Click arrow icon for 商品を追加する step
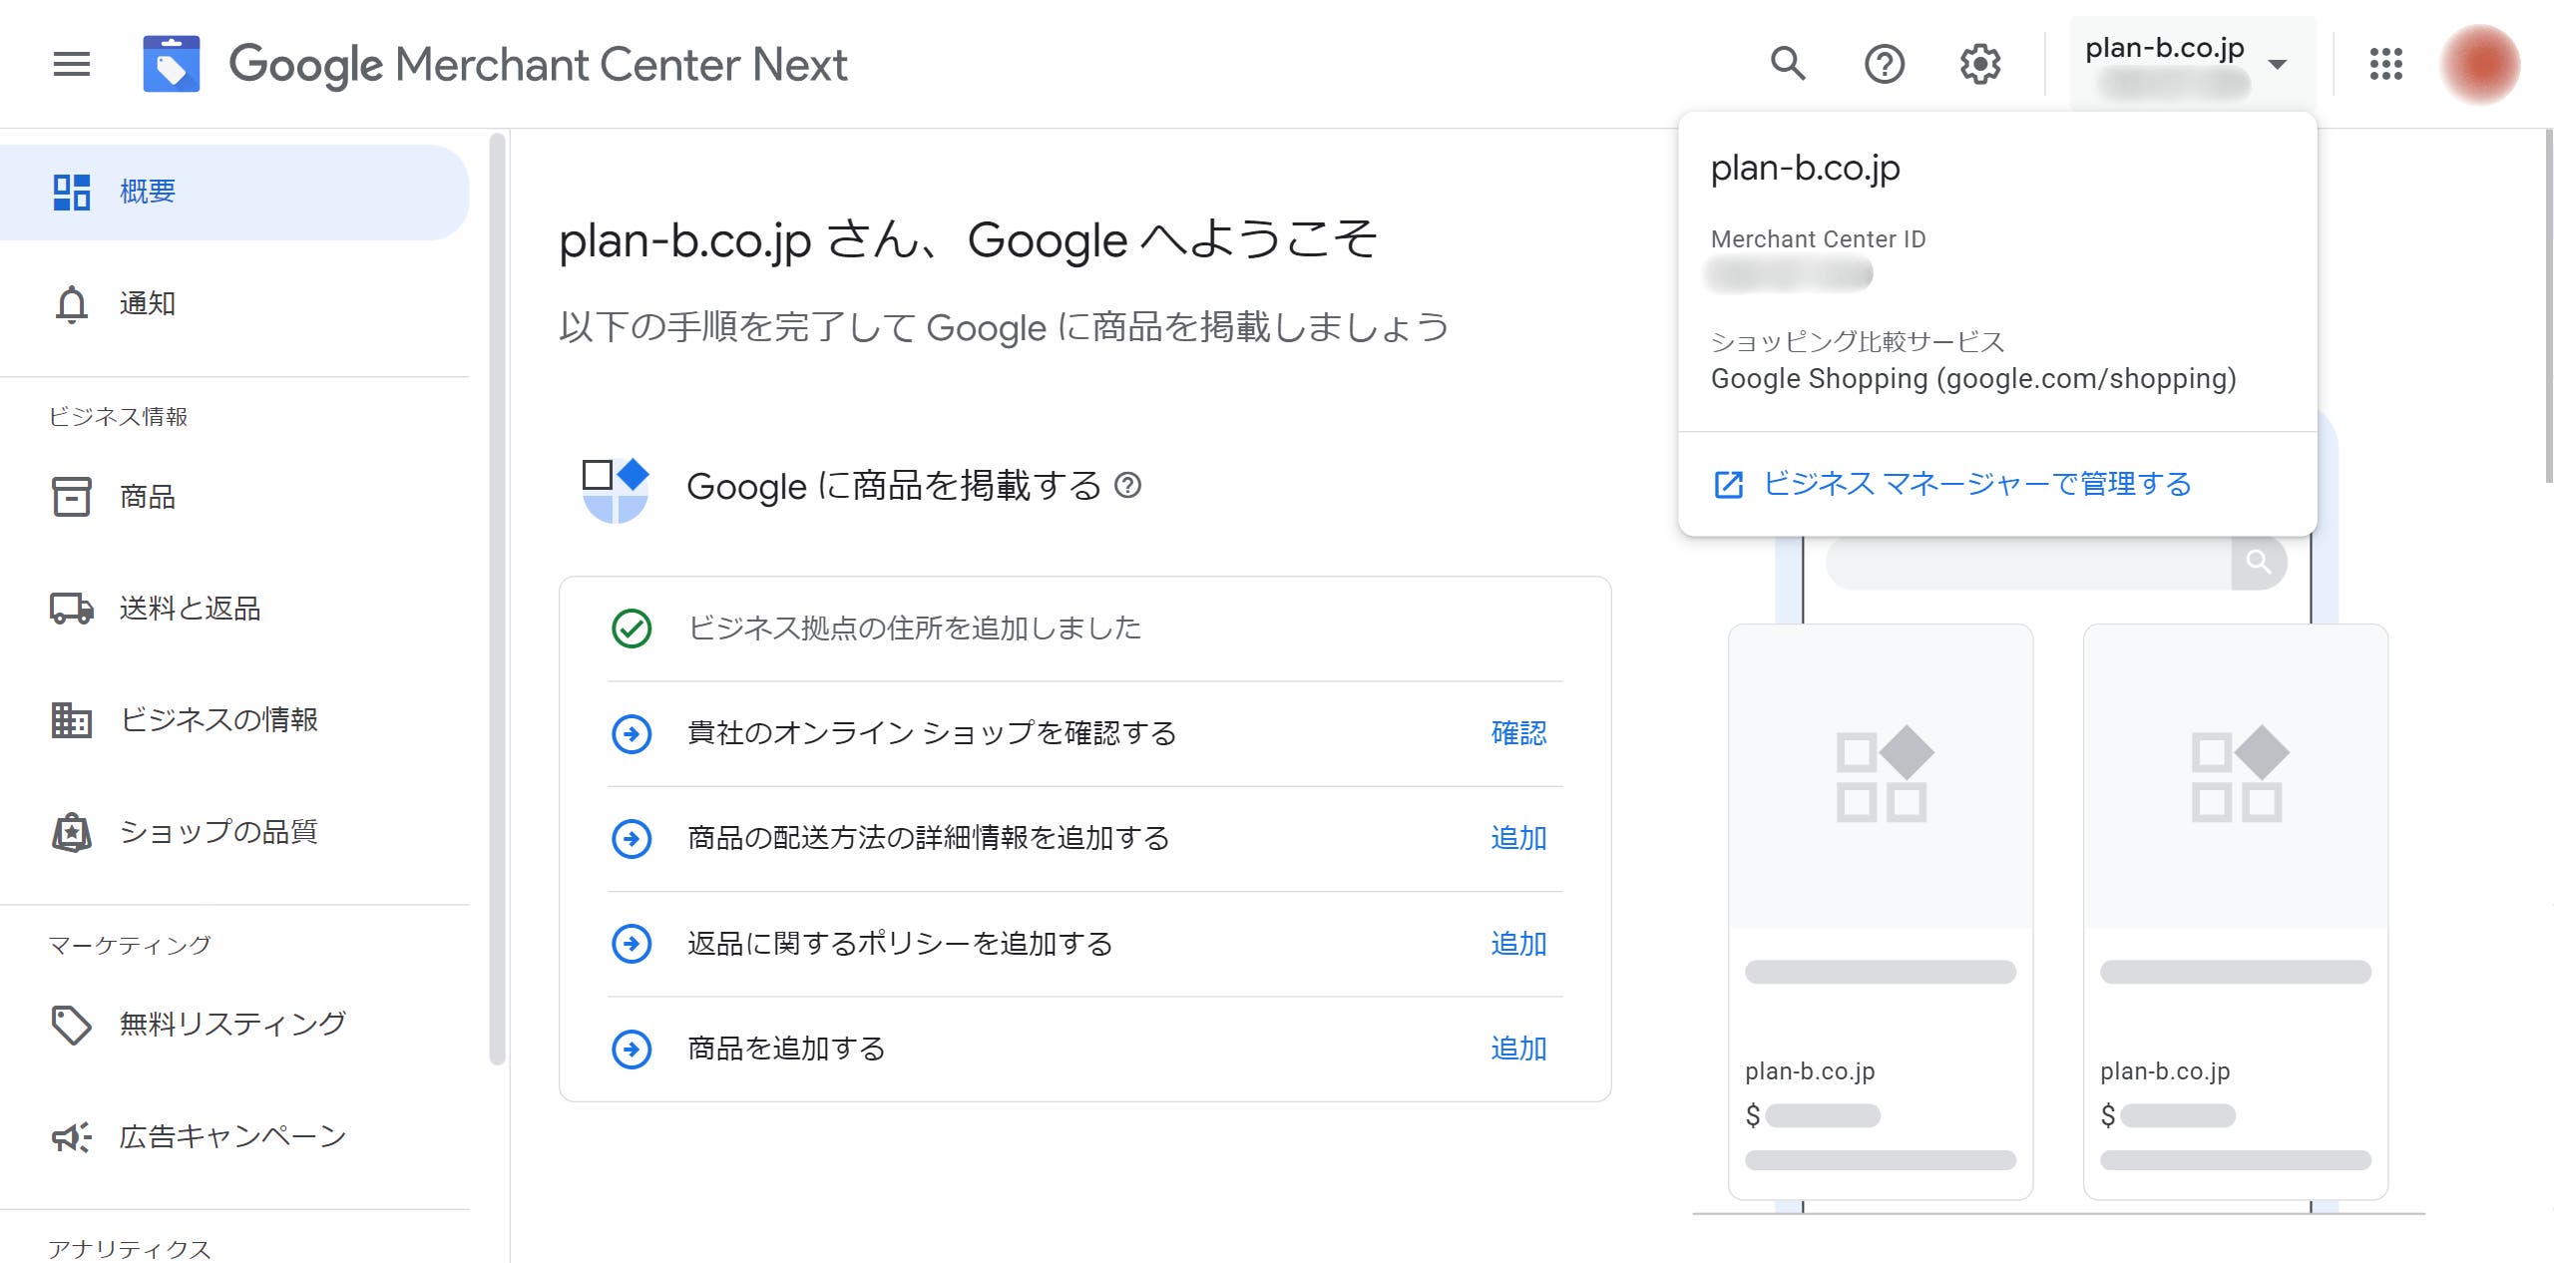2554x1263 pixels. (632, 1049)
